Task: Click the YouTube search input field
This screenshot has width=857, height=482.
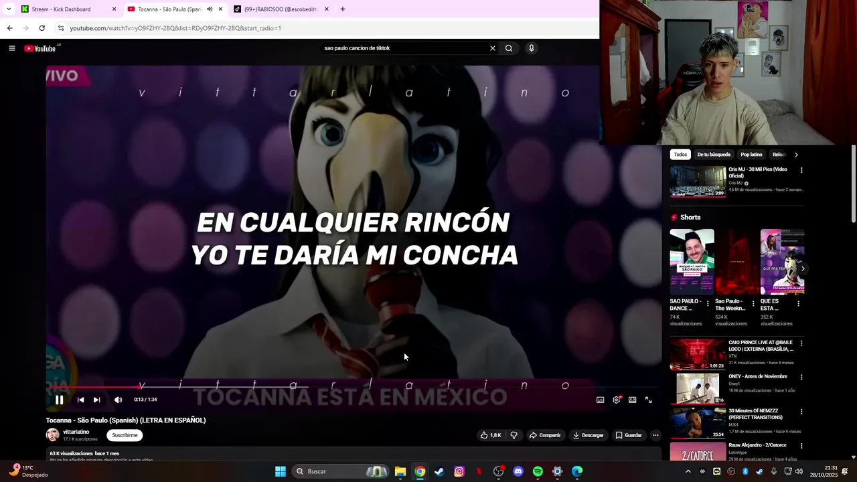Action: [x=404, y=48]
